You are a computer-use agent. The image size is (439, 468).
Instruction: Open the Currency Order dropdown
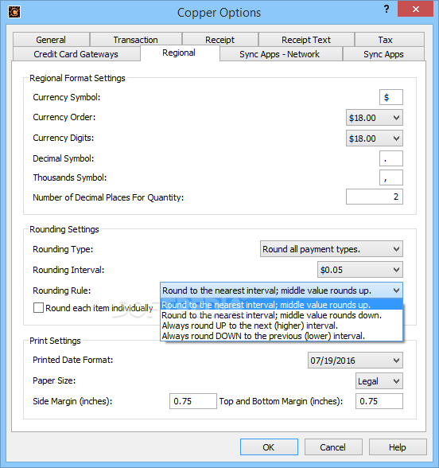[x=375, y=118]
